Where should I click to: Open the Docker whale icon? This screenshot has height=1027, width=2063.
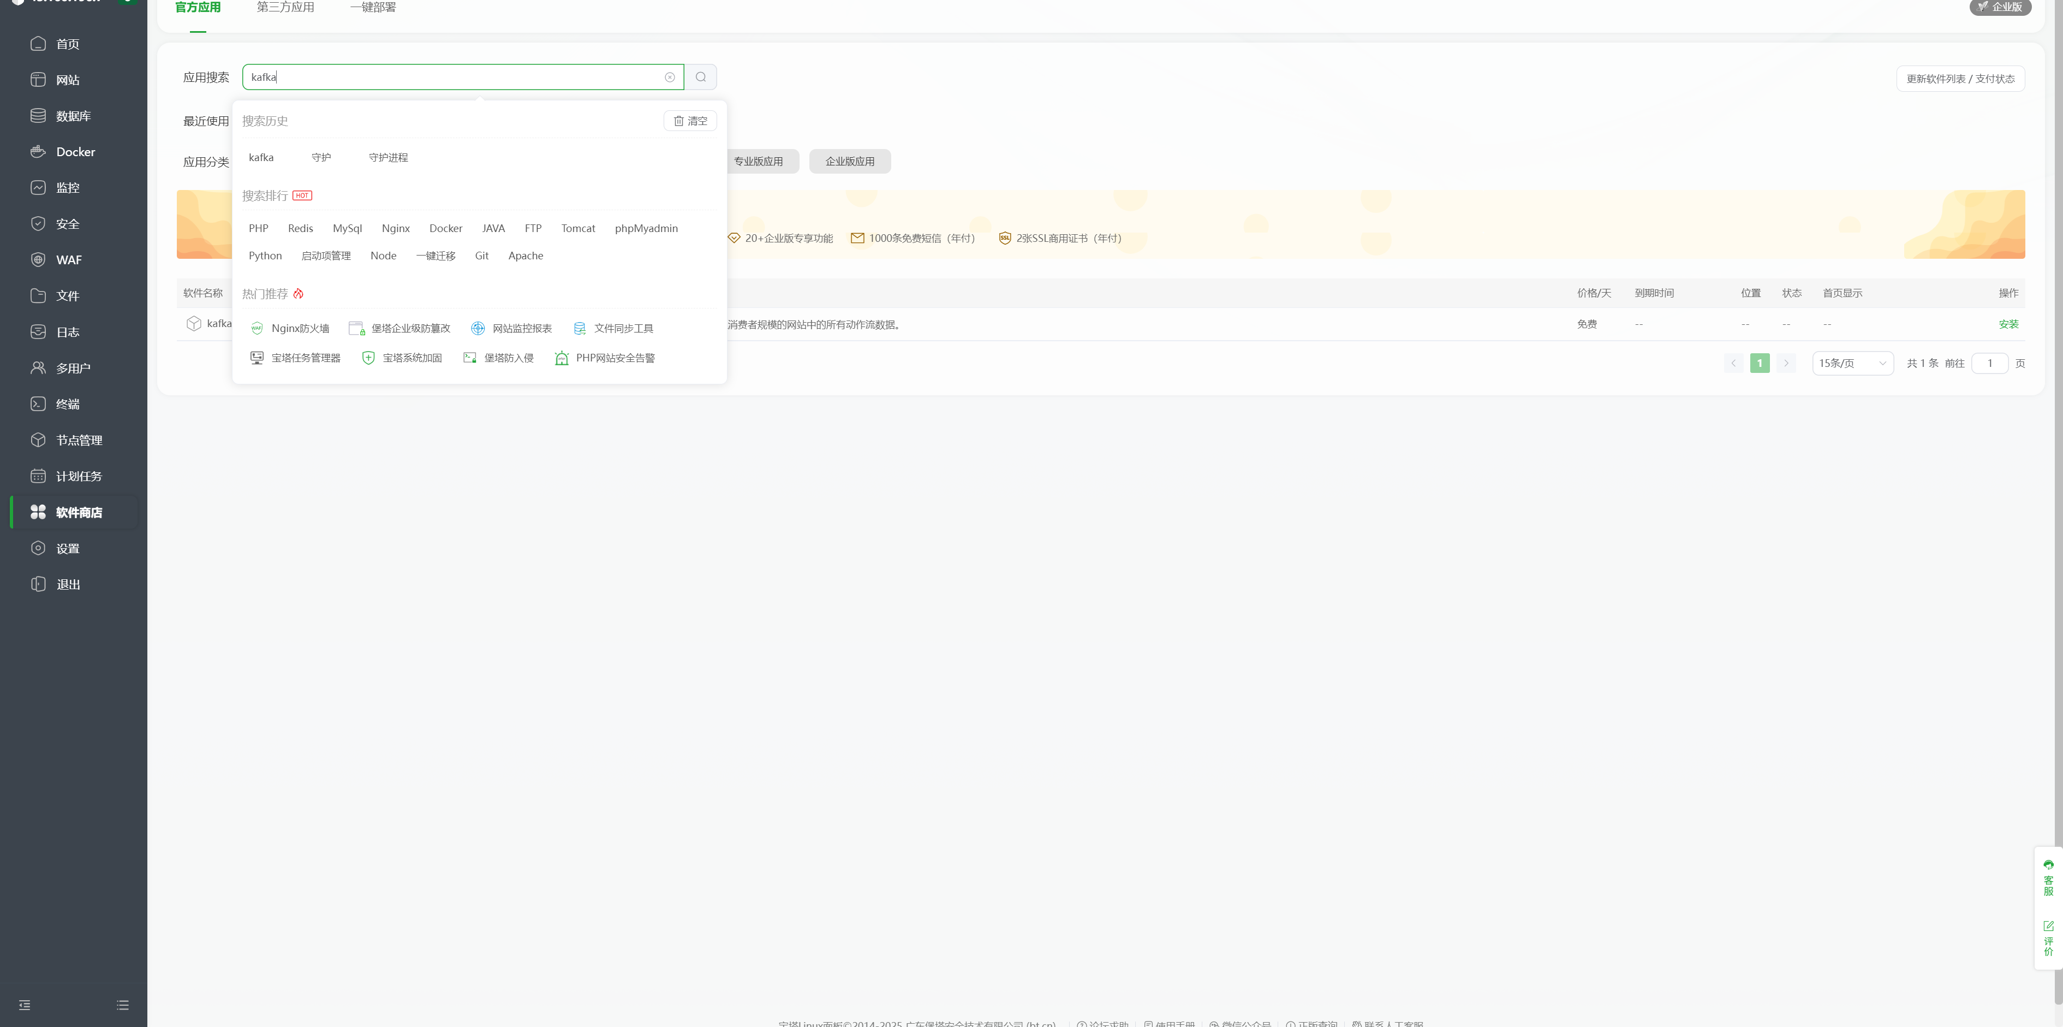pyautogui.click(x=38, y=151)
